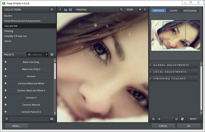Switch to split before-after view

[x=70, y=10]
